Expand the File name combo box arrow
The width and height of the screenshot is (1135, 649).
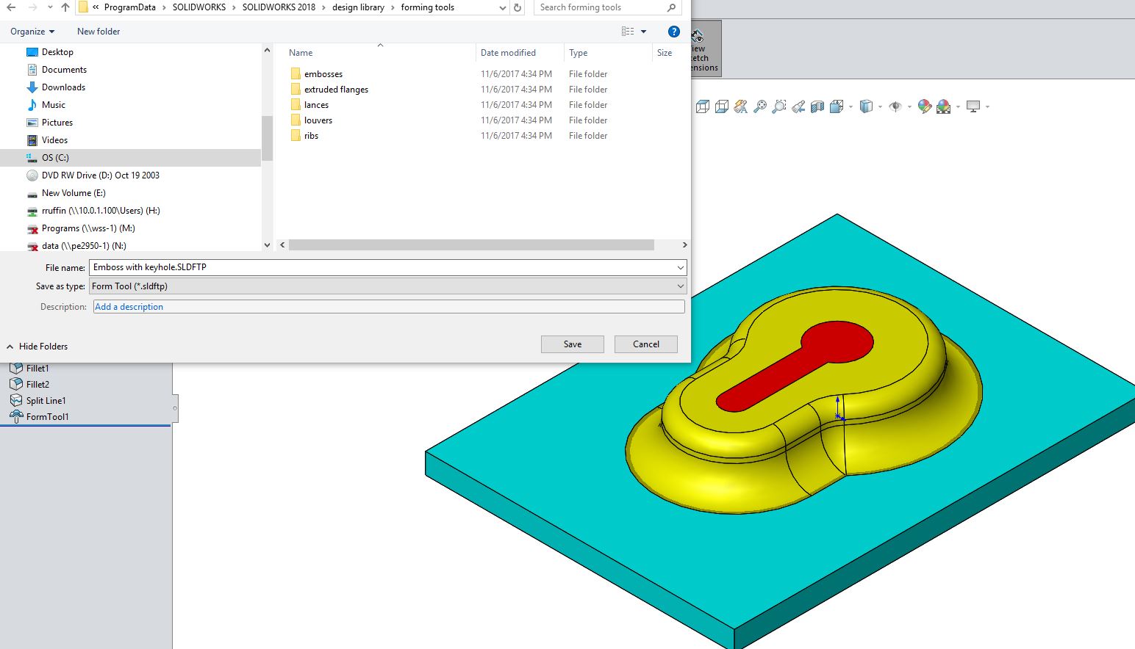[x=679, y=267]
